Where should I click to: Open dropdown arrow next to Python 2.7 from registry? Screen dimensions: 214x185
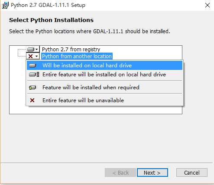coord(37,50)
